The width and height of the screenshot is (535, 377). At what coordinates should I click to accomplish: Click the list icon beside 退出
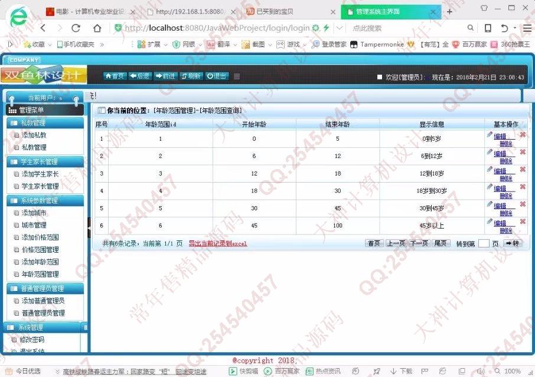click(x=237, y=76)
